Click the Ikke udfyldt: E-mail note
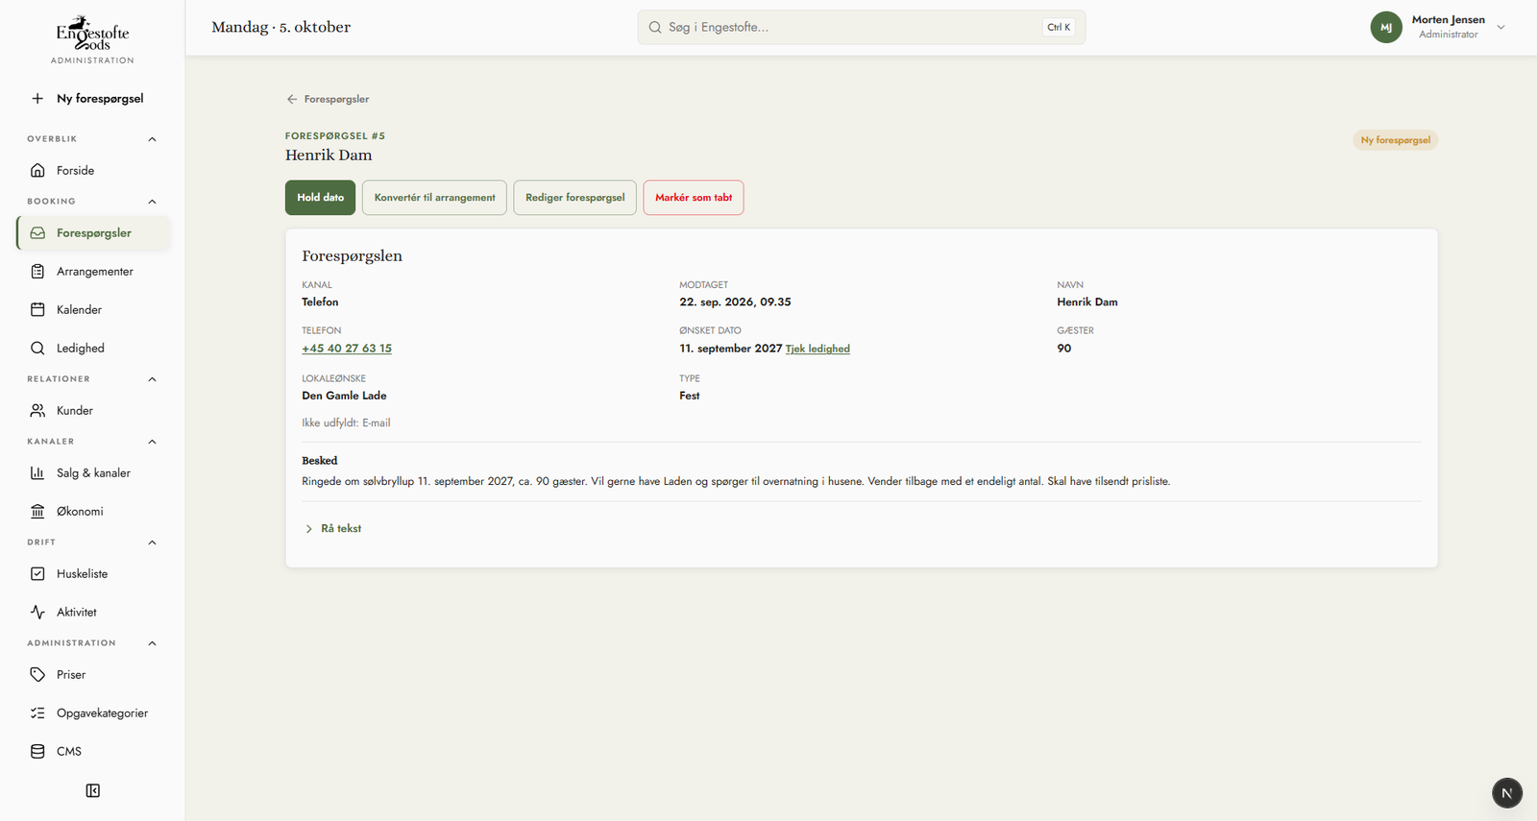Image resolution: width=1537 pixels, height=821 pixels. 346,423
